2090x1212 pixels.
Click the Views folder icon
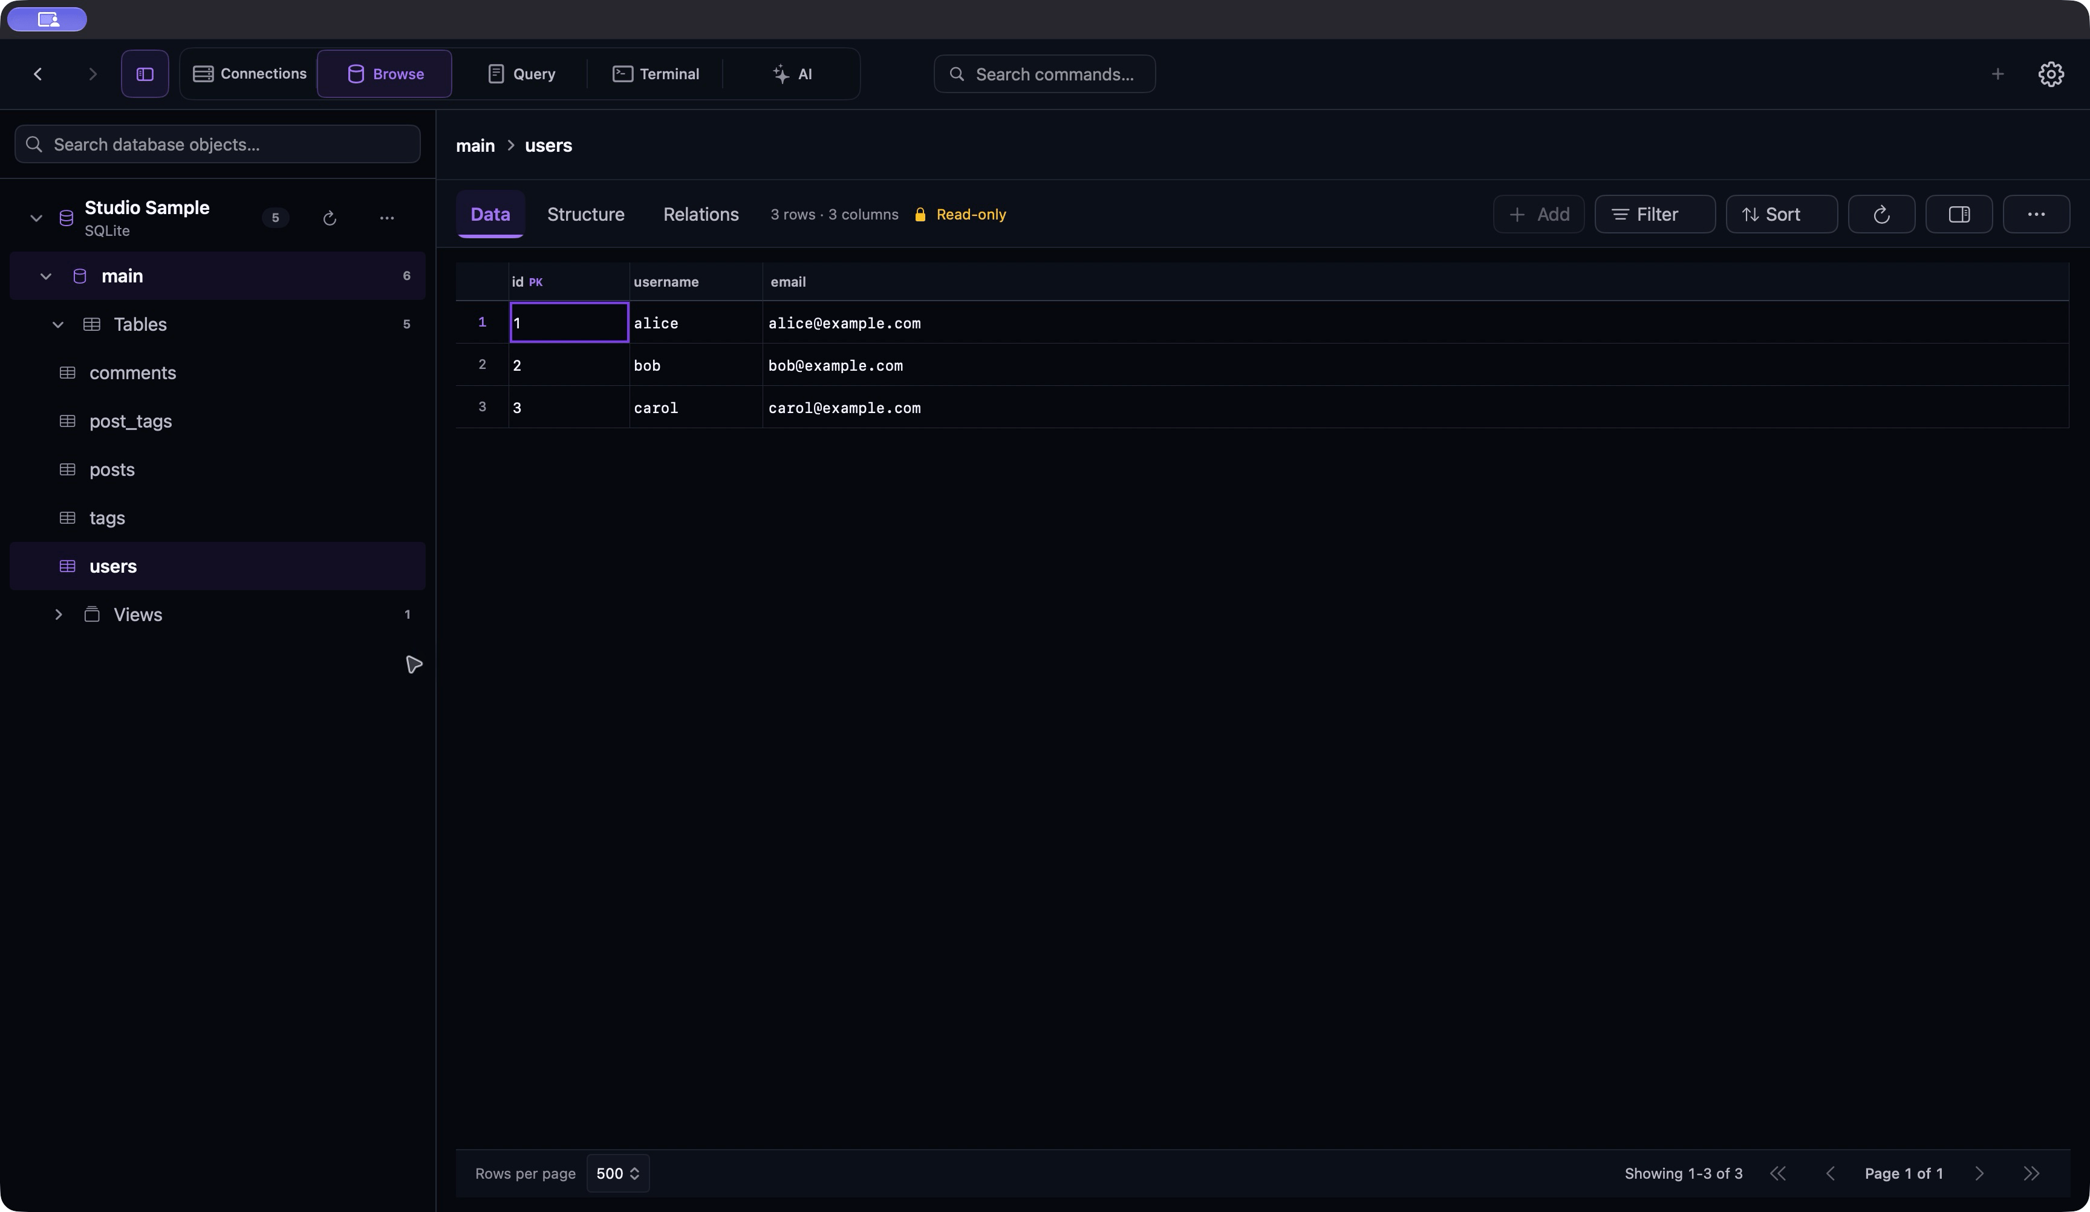(92, 614)
